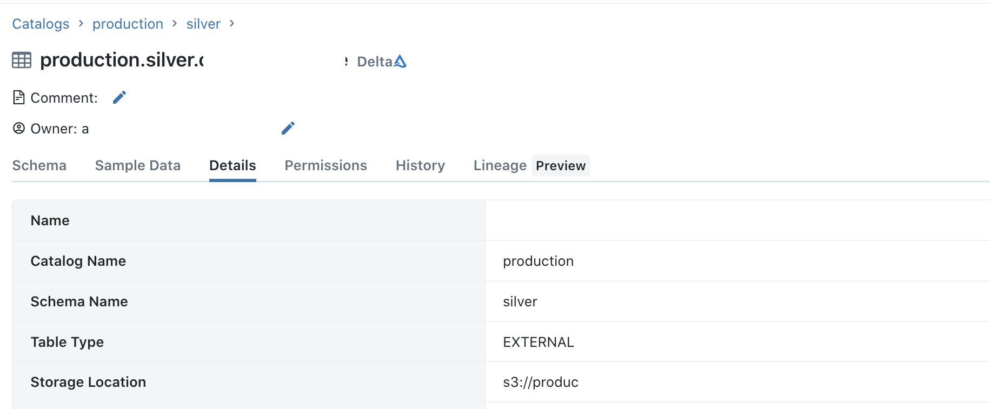Edit the table comment via pencil icon
Screen dimensions: 990x409
coord(119,97)
